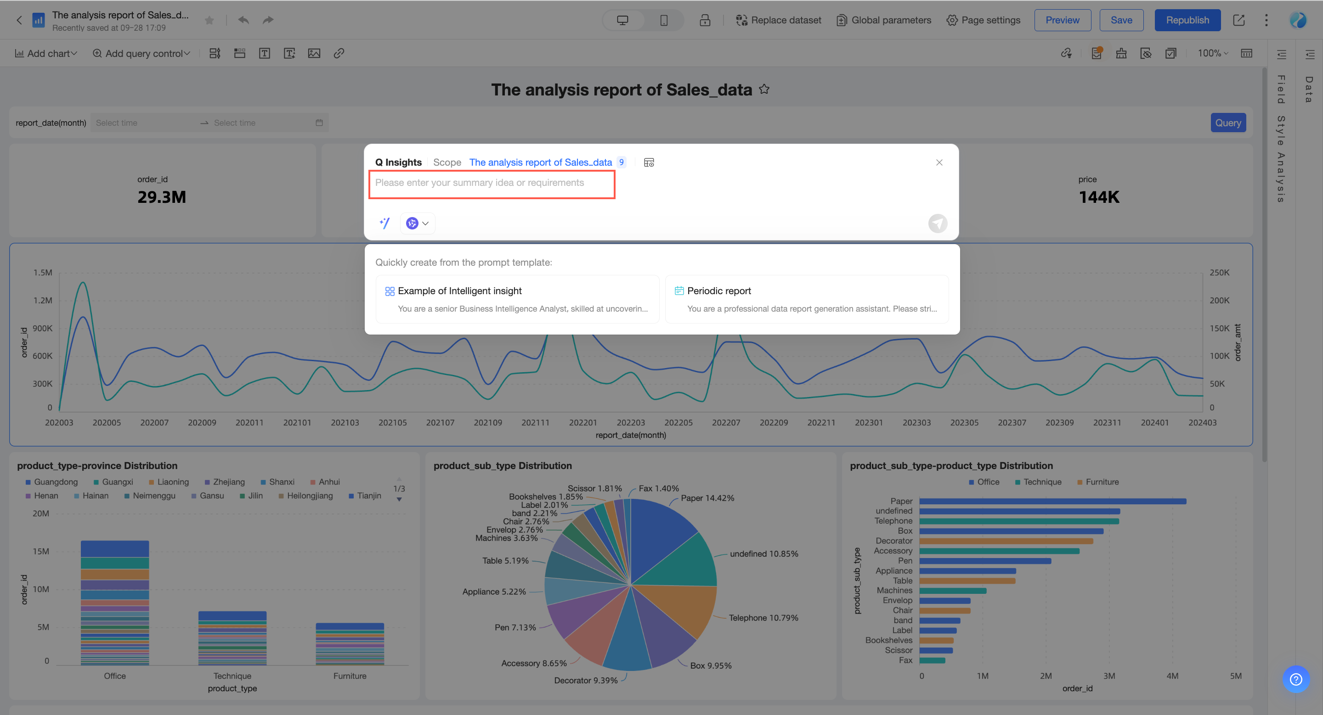Click the send arrow in Q Insights
The image size is (1323, 715).
tap(937, 223)
